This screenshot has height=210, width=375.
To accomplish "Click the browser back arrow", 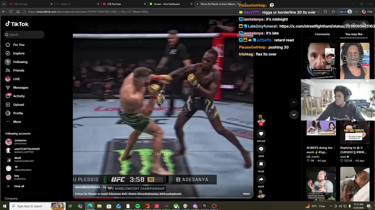I will pyautogui.click(x=4, y=12).
